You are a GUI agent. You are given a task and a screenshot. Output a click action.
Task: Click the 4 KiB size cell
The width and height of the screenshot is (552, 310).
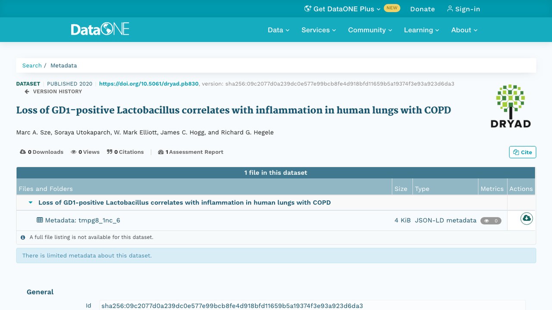[x=402, y=220]
